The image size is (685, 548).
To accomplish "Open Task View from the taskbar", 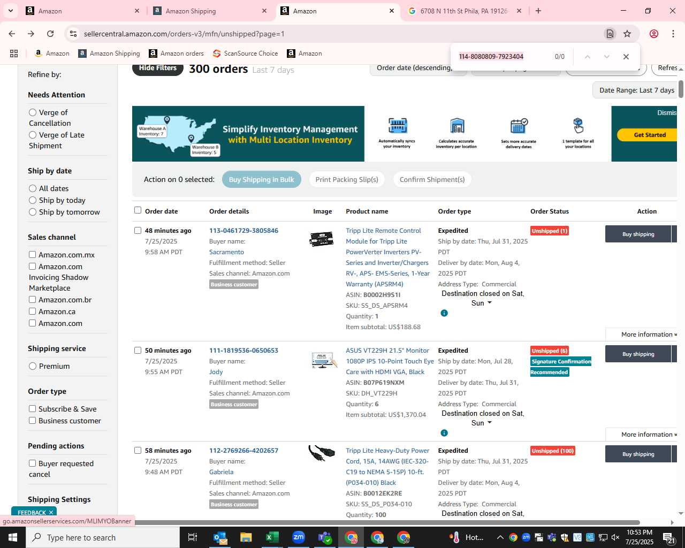I will 193,537.
